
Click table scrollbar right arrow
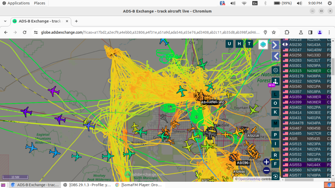pos(329,180)
